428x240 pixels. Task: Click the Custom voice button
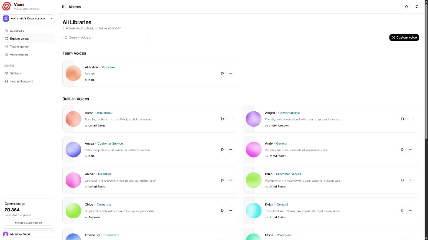click(x=404, y=37)
